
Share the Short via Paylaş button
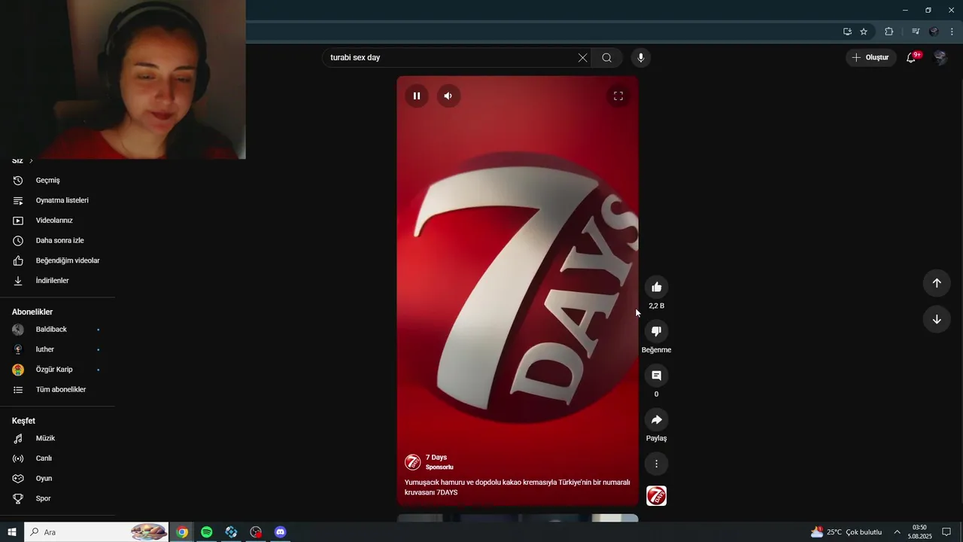(x=657, y=419)
